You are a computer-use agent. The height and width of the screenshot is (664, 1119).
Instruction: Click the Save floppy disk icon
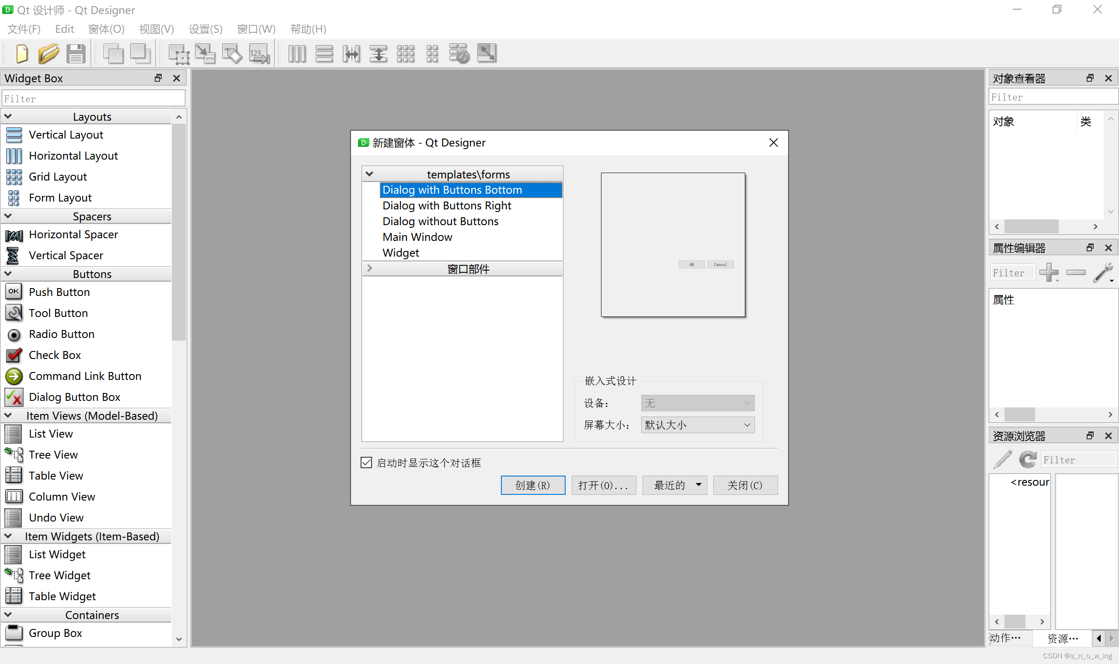point(76,54)
